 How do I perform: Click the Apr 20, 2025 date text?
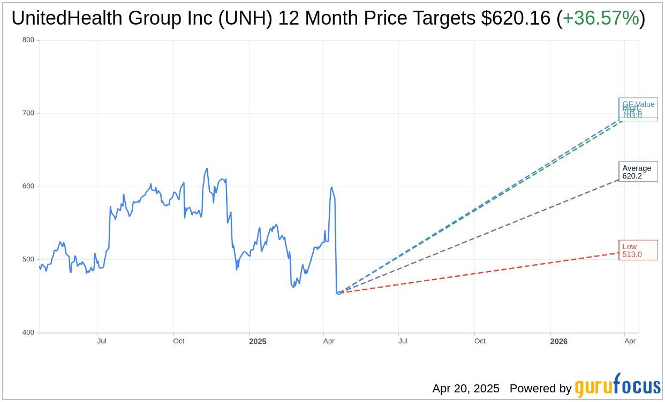(x=466, y=389)
